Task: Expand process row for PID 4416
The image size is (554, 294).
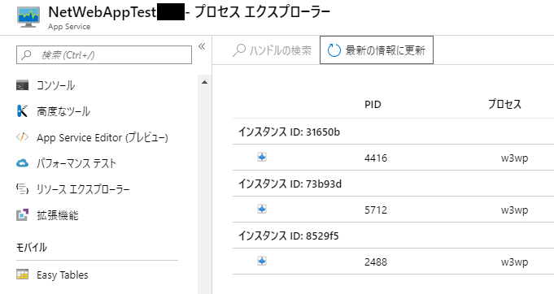Action: point(262,158)
